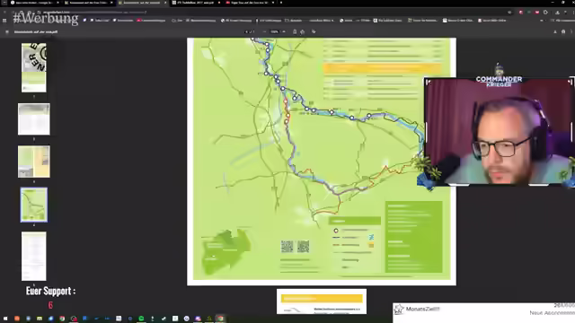
Task: Switch to the first browser tab
Action: click(33, 3)
